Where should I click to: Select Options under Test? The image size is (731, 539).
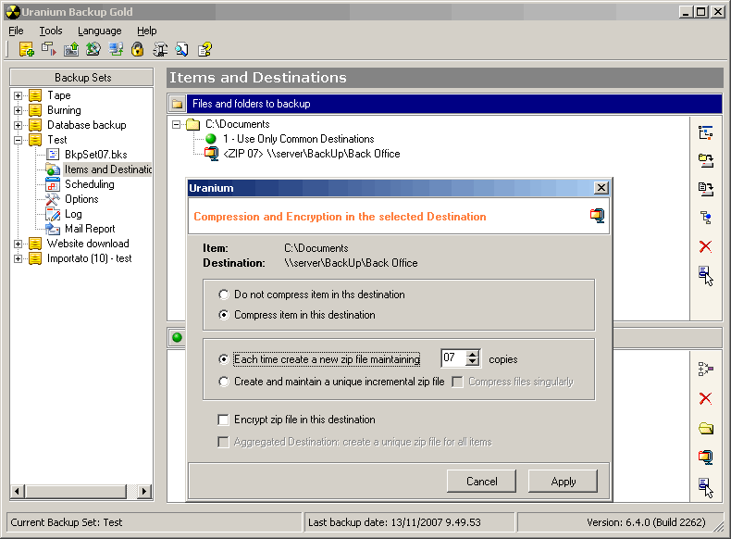[x=81, y=199]
